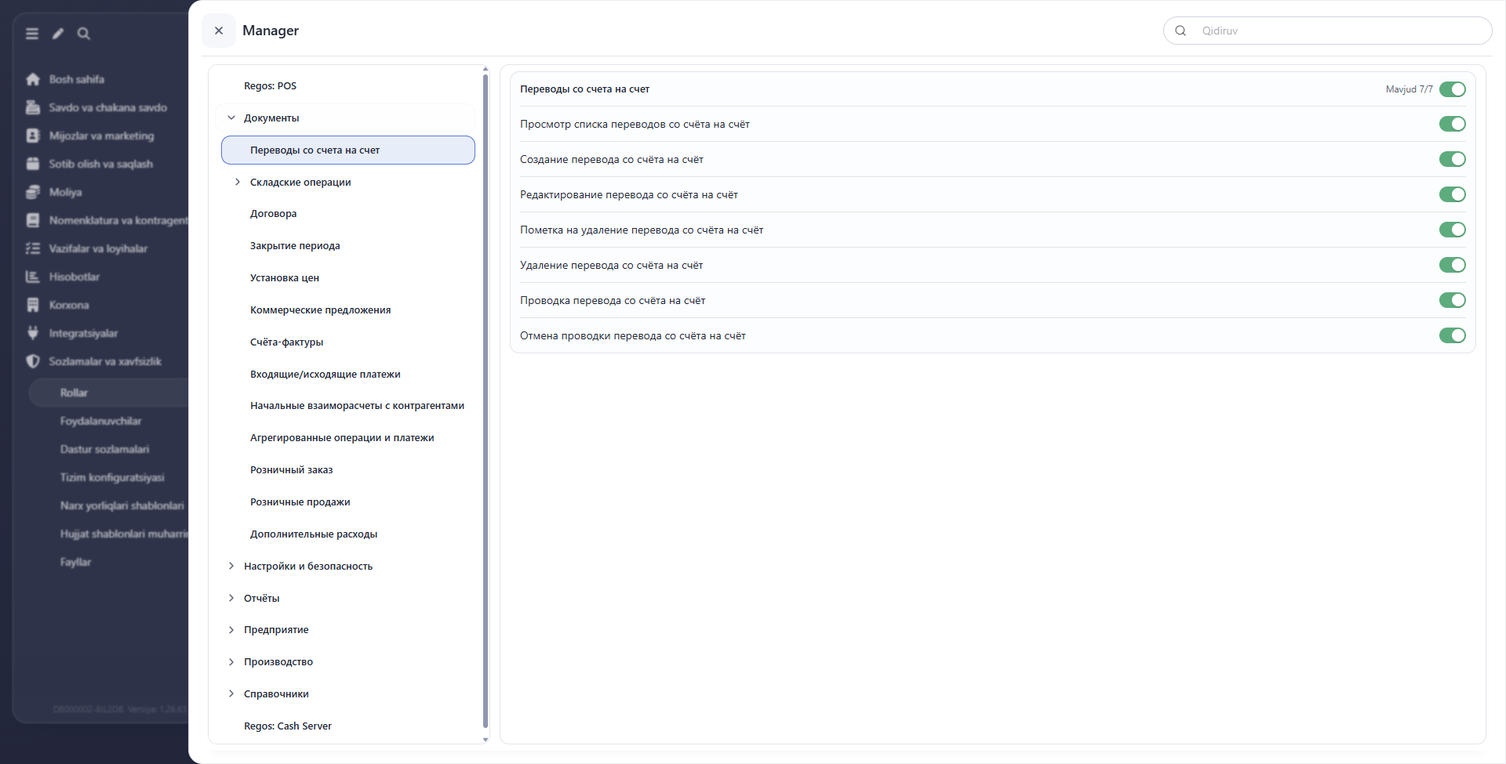Image resolution: width=1506 pixels, height=764 pixels.
Task: Toggle Пометка на удаление перевода switch
Action: [x=1453, y=230]
